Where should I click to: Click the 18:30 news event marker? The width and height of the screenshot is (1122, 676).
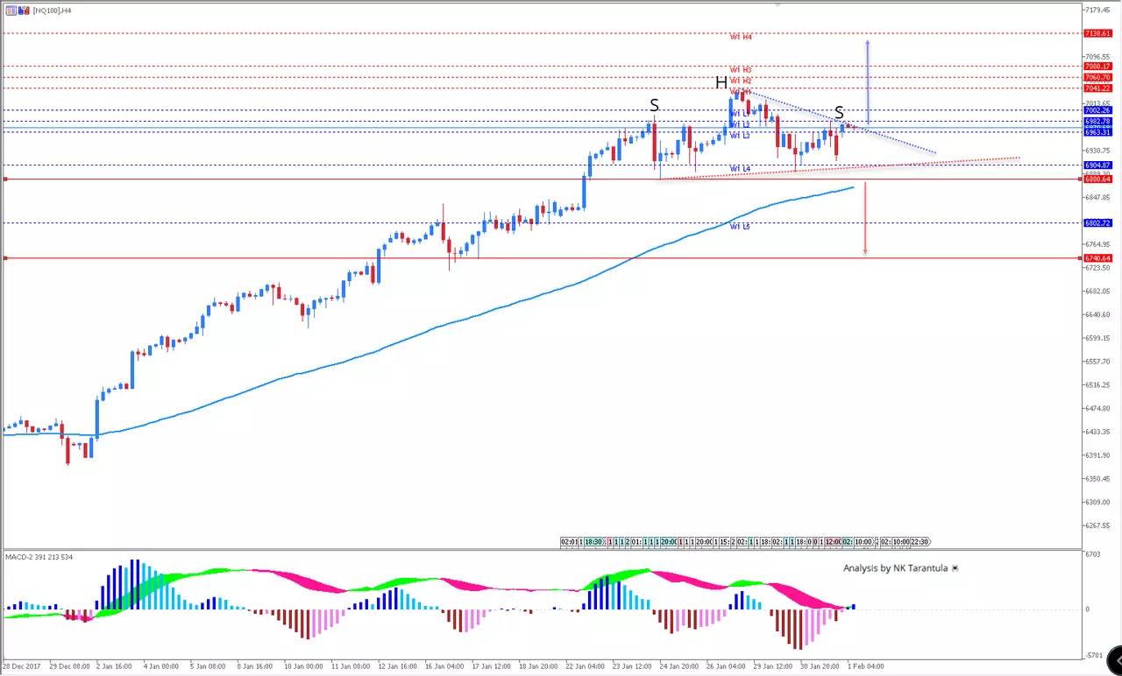click(x=593, y=542)
